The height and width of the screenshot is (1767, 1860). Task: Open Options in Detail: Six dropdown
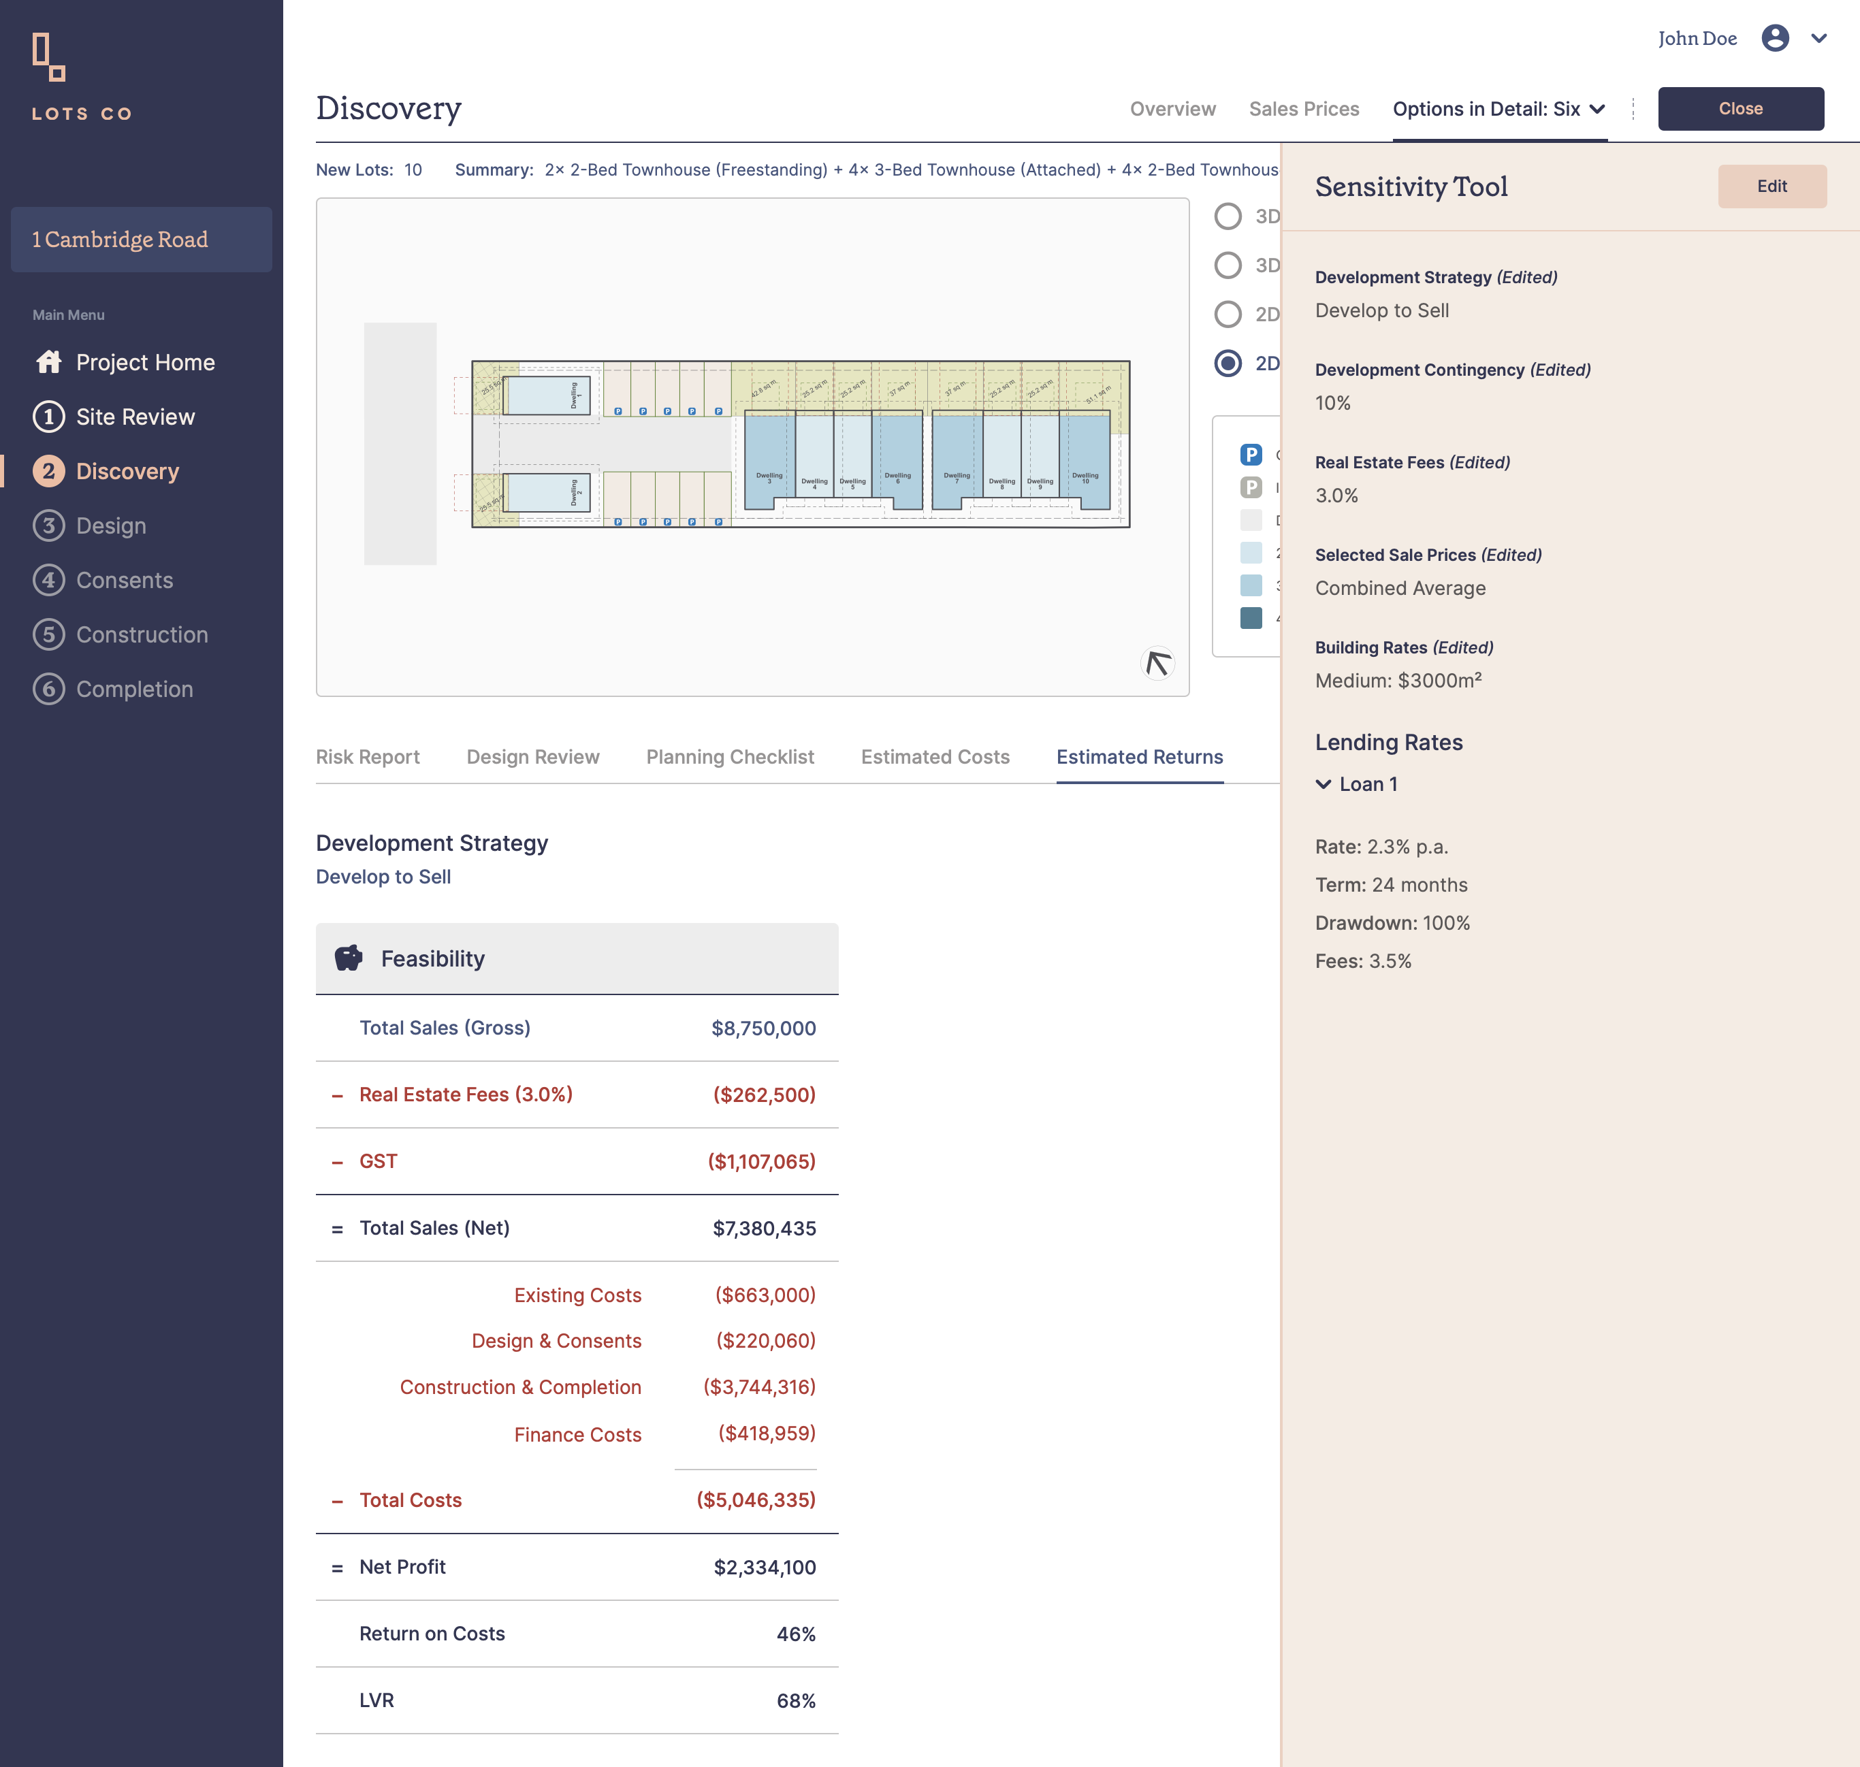point(1498,110)
